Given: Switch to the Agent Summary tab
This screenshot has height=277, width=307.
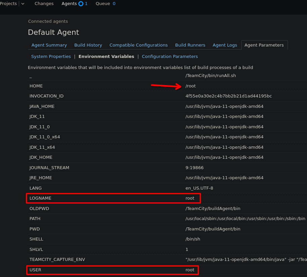Looking at the screenshot, I should coord(49,45).
